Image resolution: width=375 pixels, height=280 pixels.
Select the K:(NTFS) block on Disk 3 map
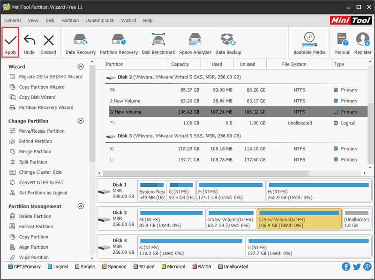(x=191, y=247)
